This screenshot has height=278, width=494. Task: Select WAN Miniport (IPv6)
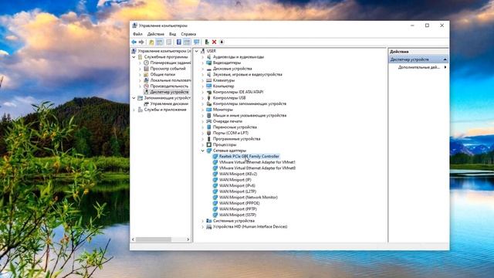pyautogui.click(x=237, y=185)
